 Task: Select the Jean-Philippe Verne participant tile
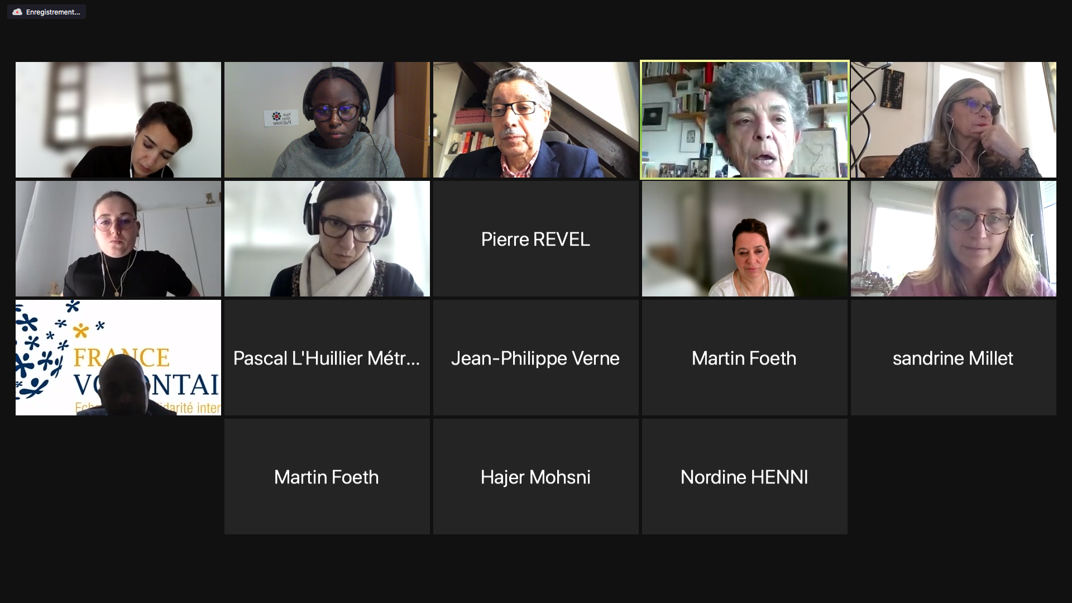(x=535, y=357)
